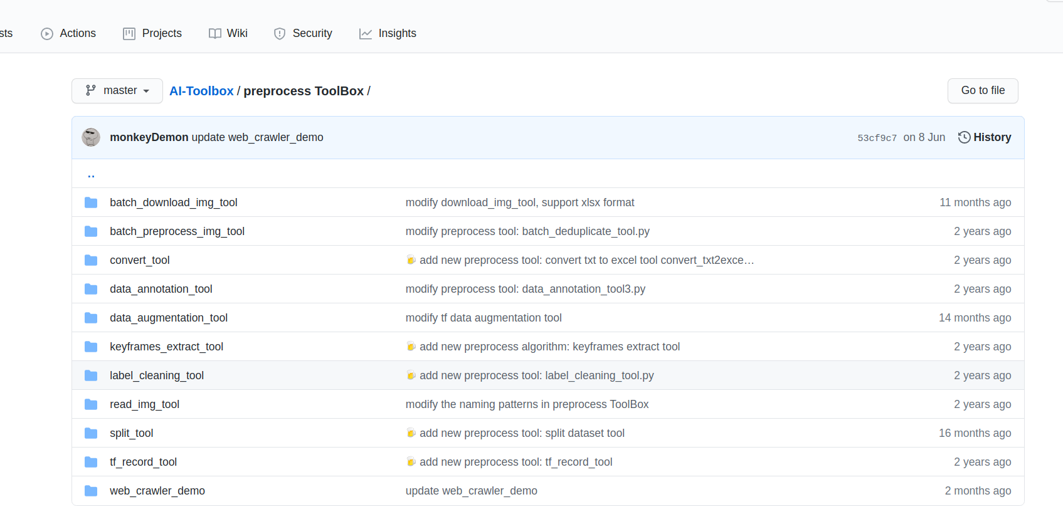1063x524 pixels.
Task: Open latest commit message update web_crawler_demo
Action: [x=257, y=137]
